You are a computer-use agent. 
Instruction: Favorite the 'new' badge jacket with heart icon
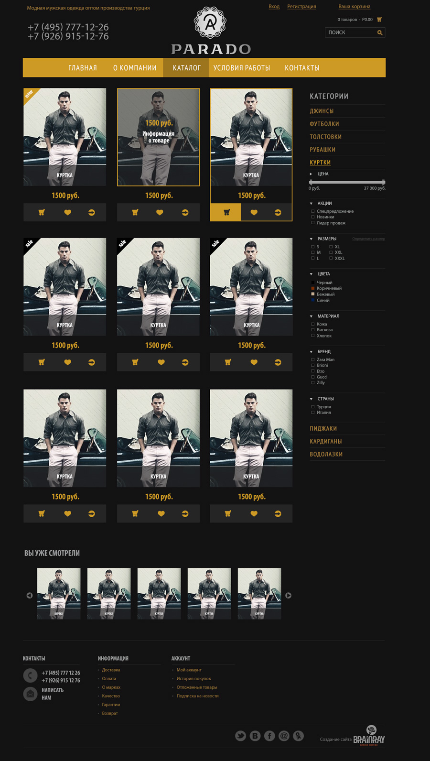[x=67, y=212]
